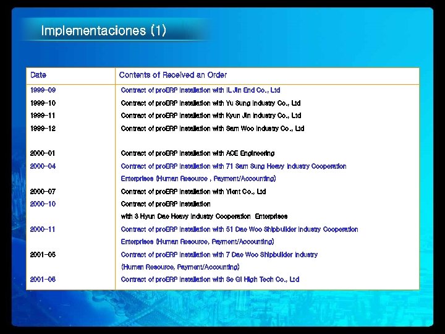Viewport: 445px width, 334px height.
Task: Select the Yient Co. contract line
Action: (193, 191)
